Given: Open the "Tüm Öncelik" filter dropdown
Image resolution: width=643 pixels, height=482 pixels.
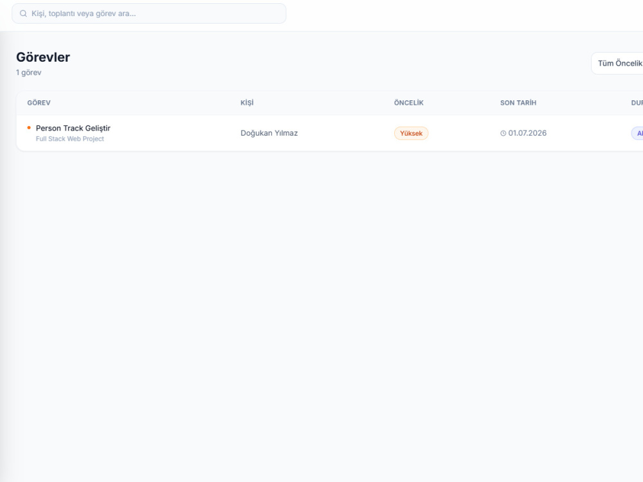Looking at the screenshot, I should click(x=617, y=63).
